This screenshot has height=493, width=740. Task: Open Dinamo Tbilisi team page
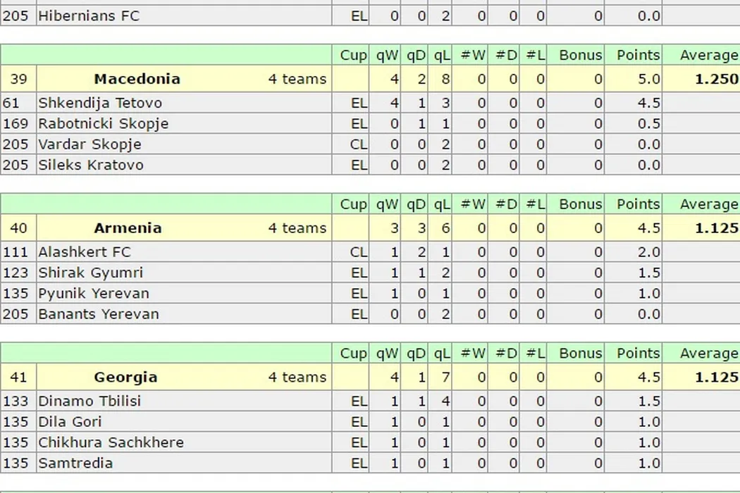pyautogui.click(x=90, y=401)
